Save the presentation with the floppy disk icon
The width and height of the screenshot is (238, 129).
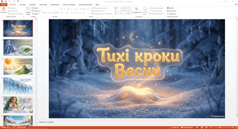tap(6, 1)
